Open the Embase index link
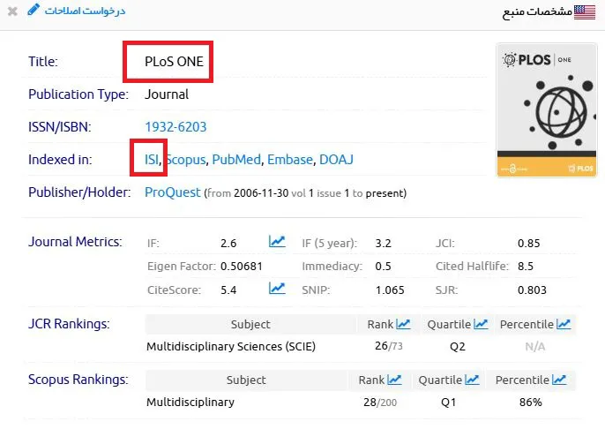 click(x=290, y=160)
